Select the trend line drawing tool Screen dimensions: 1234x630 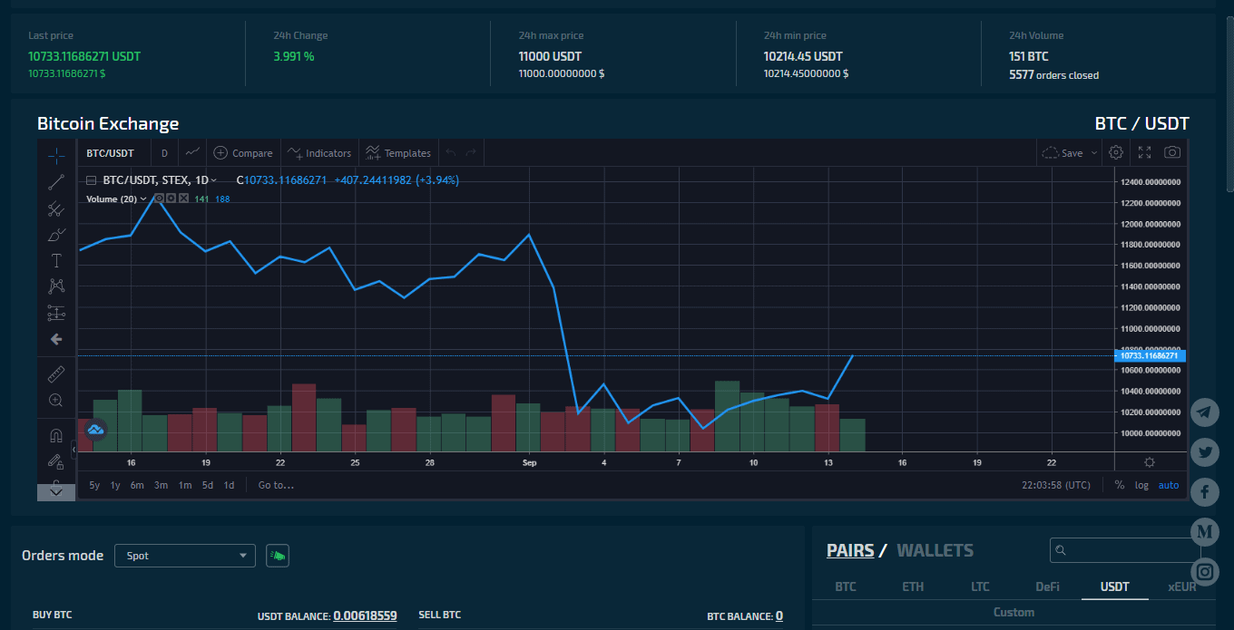pyautogui.click(x=56, y=182)
